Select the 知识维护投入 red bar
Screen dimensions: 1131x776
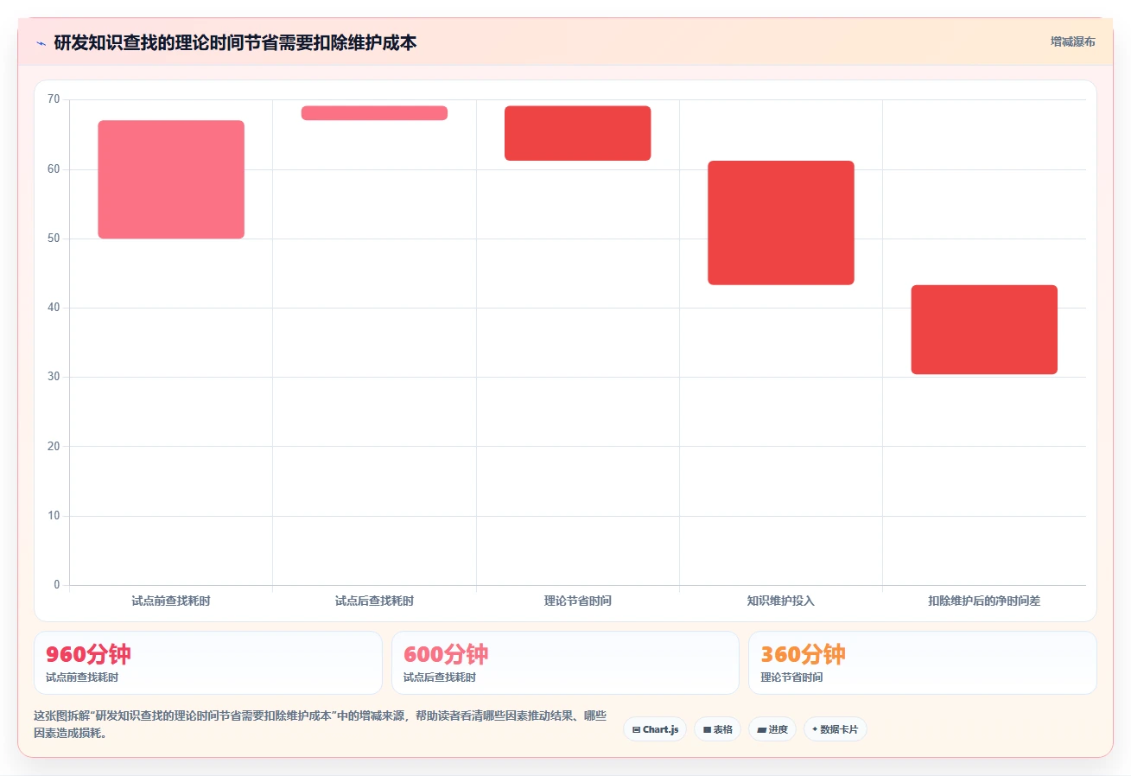coord(781,223)
